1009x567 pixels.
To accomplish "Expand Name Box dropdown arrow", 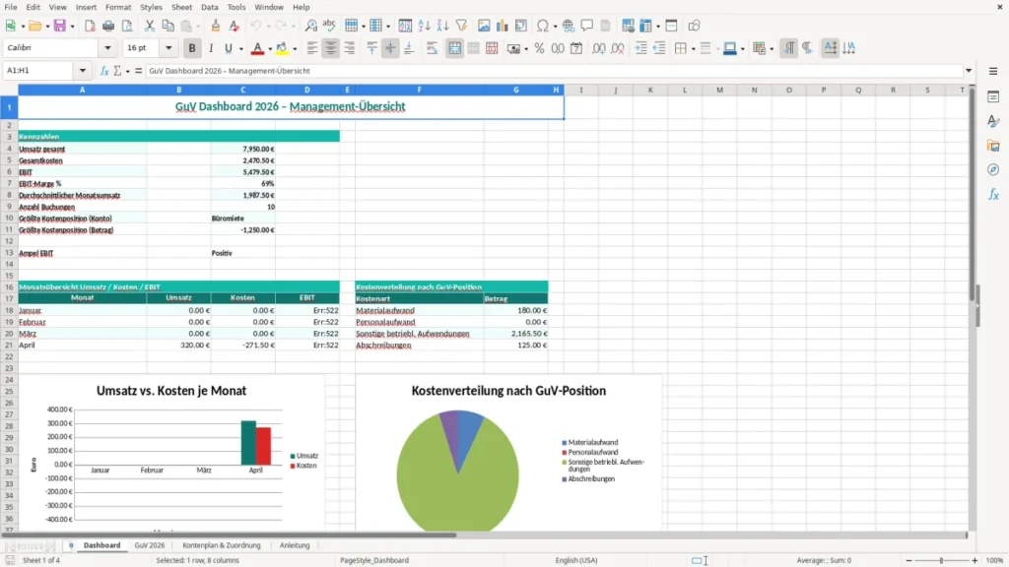I will (83, 71).
